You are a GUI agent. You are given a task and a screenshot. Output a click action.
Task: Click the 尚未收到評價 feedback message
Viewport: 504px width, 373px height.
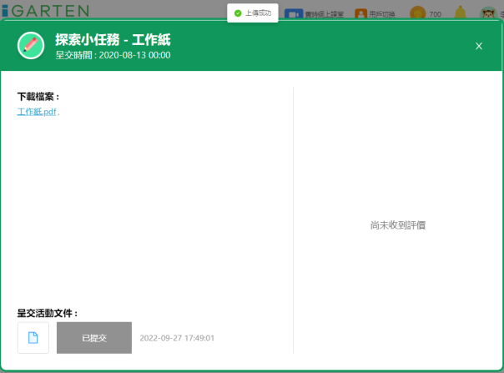[398, 225]
